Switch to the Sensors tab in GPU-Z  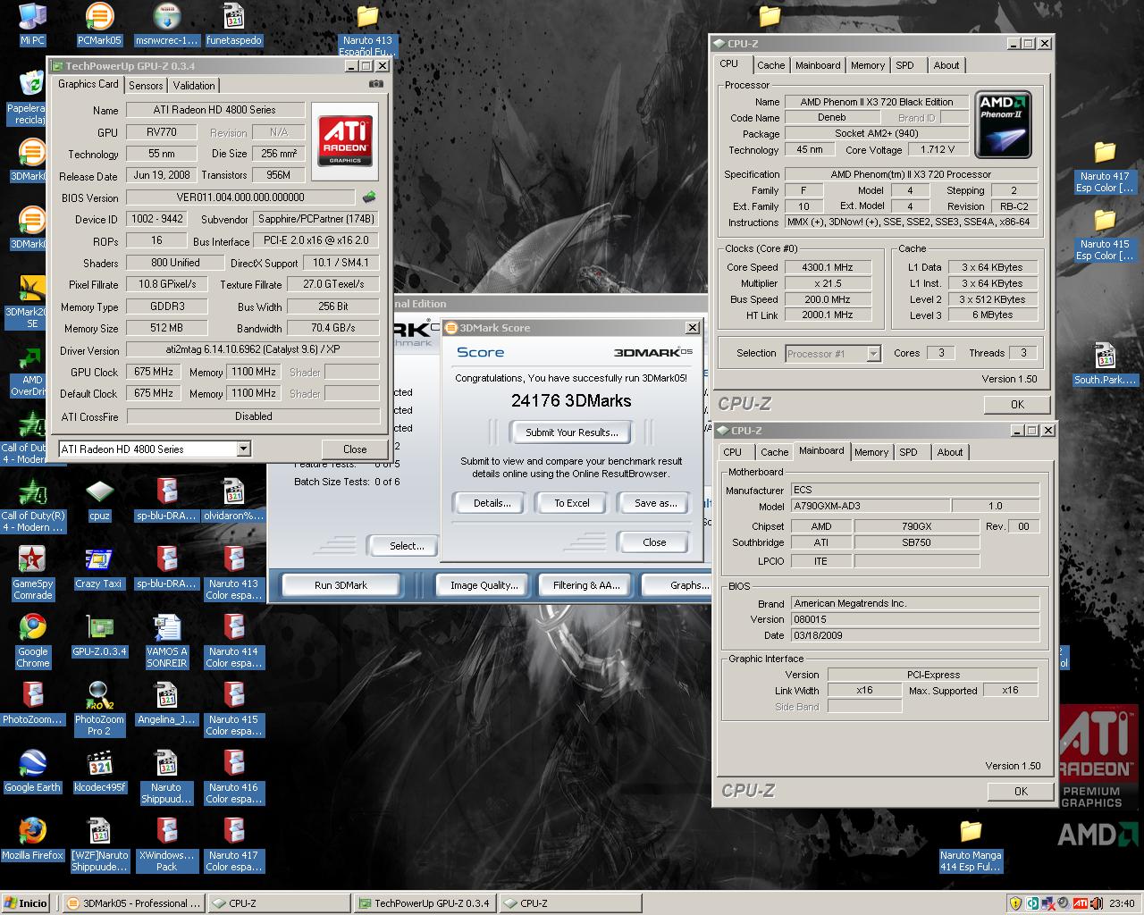(146, 86)
